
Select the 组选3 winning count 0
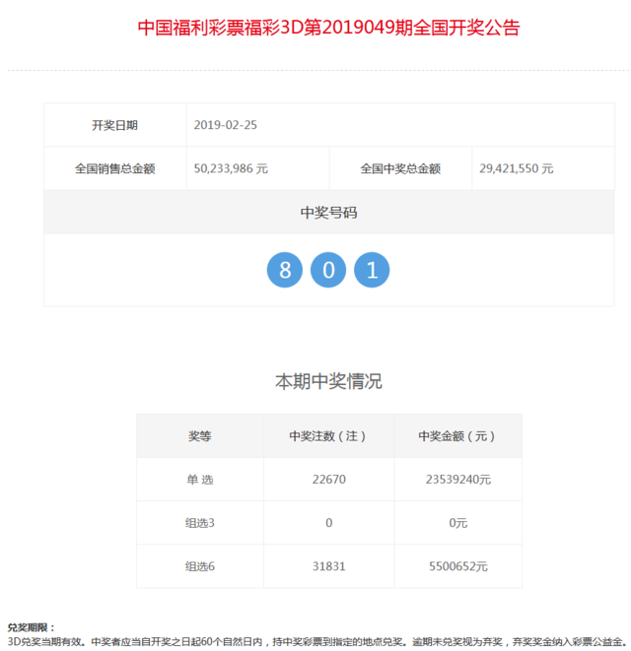328,523
